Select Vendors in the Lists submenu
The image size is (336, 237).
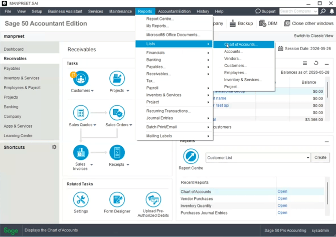[244, 59]
